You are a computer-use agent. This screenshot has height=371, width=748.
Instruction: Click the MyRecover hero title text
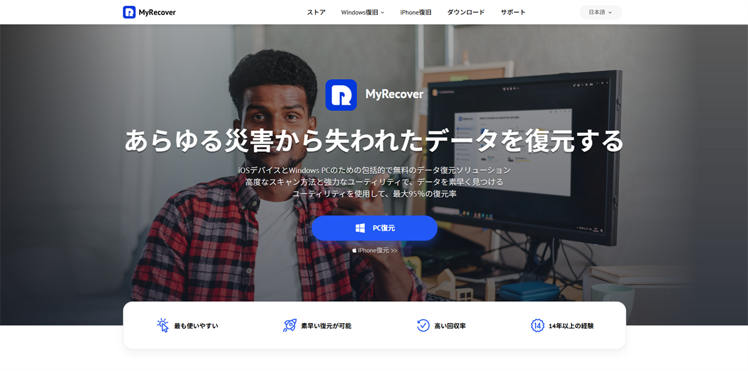395,95
